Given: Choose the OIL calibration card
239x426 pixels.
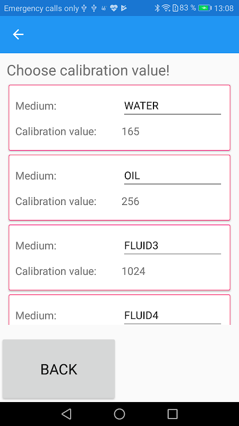Looking at the screenshot, I should (x=119, y=187).
